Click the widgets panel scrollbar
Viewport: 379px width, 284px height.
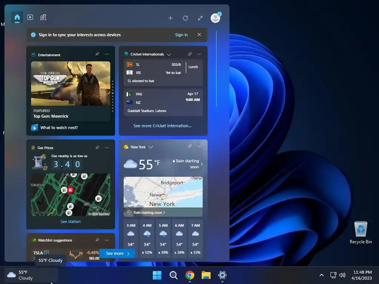(216, 69)
